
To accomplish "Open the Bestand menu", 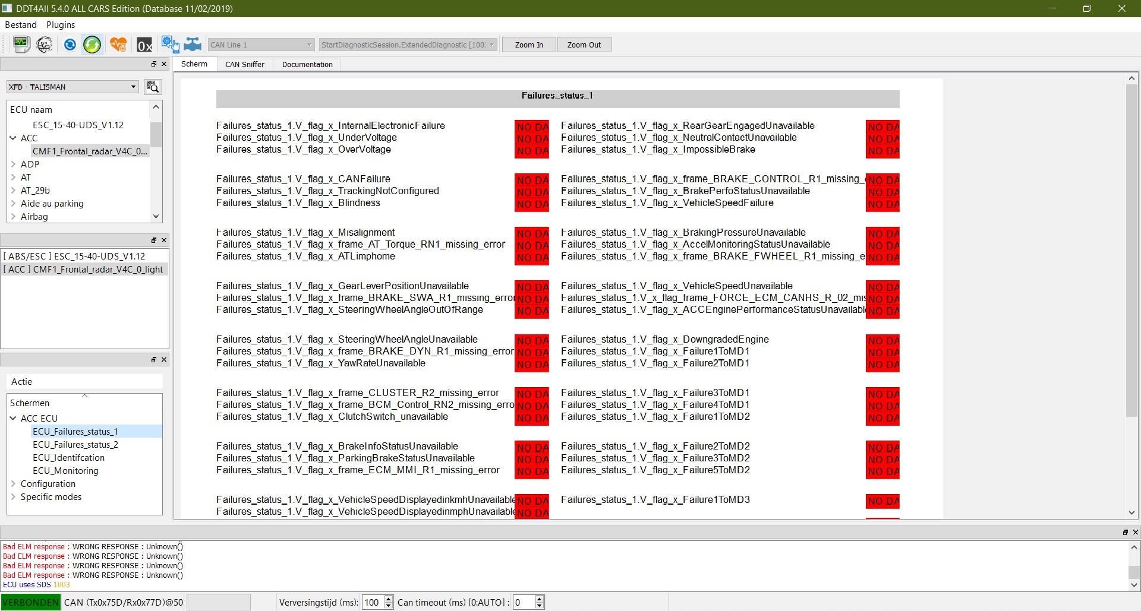I will tap(21, 24).
